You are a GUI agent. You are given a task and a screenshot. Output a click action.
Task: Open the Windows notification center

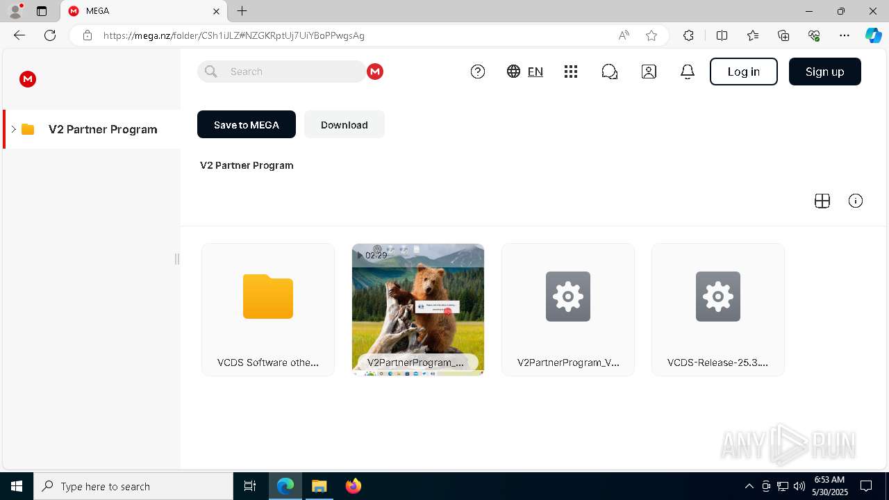[x=866, y=486]
